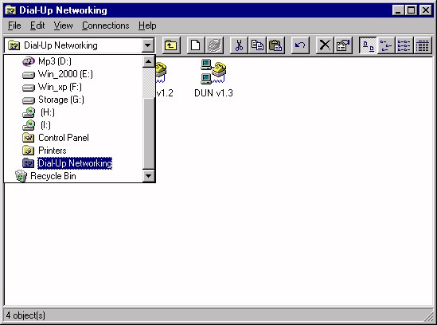The width and height of the screenshot is (437, 325).
Task: Select the DUN v1.3 connection icon
Action: tap(213, 78)
